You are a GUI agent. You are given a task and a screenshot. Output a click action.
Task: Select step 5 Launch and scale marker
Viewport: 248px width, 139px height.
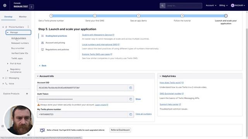click(x=226, y=16)
